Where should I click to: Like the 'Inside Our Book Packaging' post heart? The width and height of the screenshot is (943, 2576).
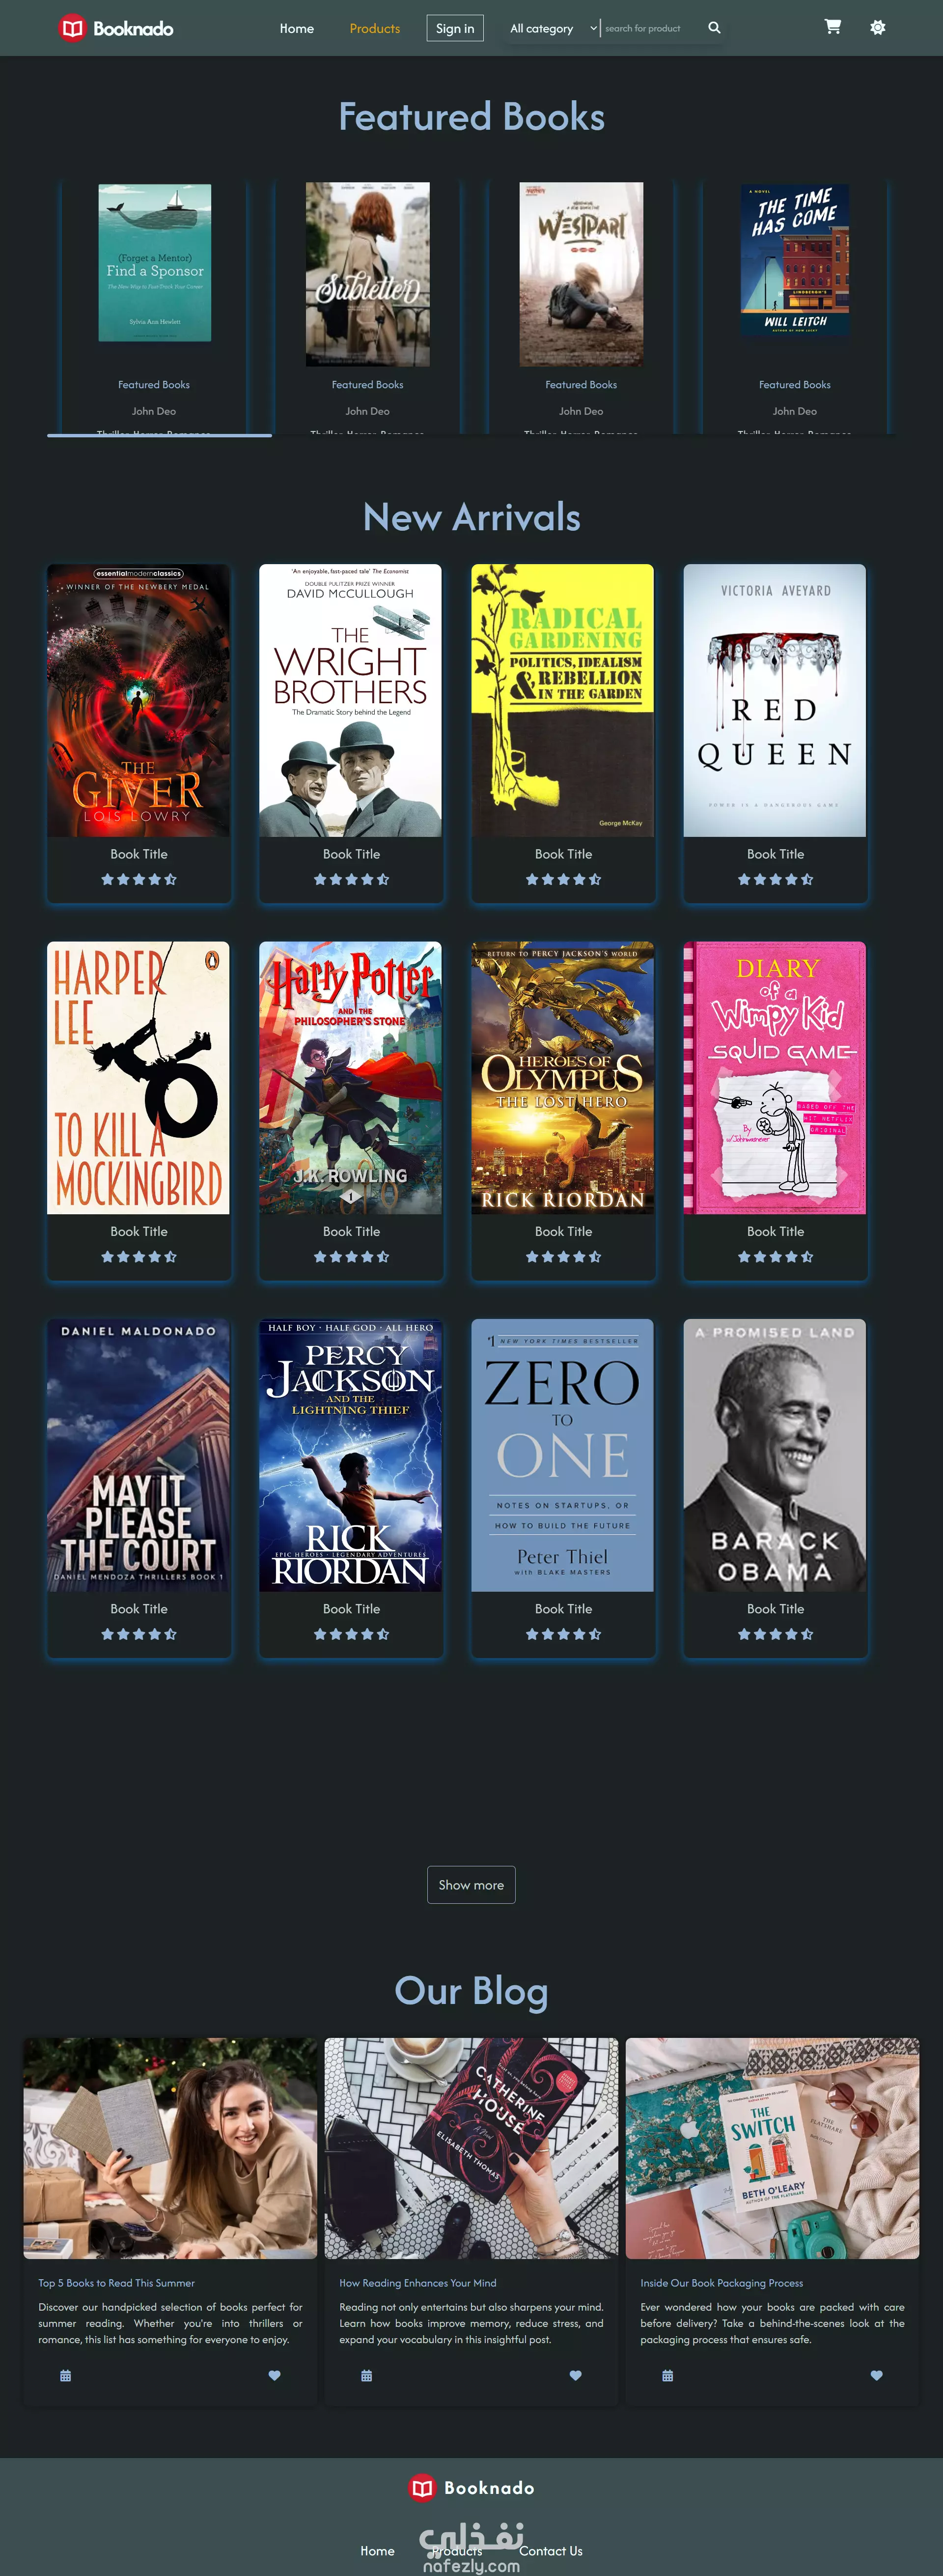[x=876, y=2375]
